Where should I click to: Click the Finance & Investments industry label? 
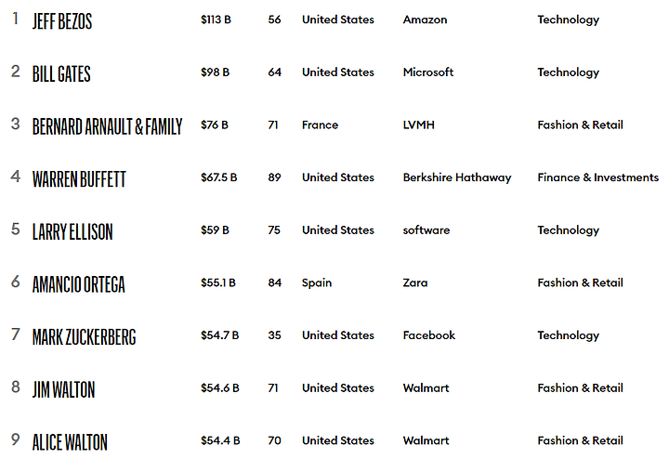pos(597,177)
